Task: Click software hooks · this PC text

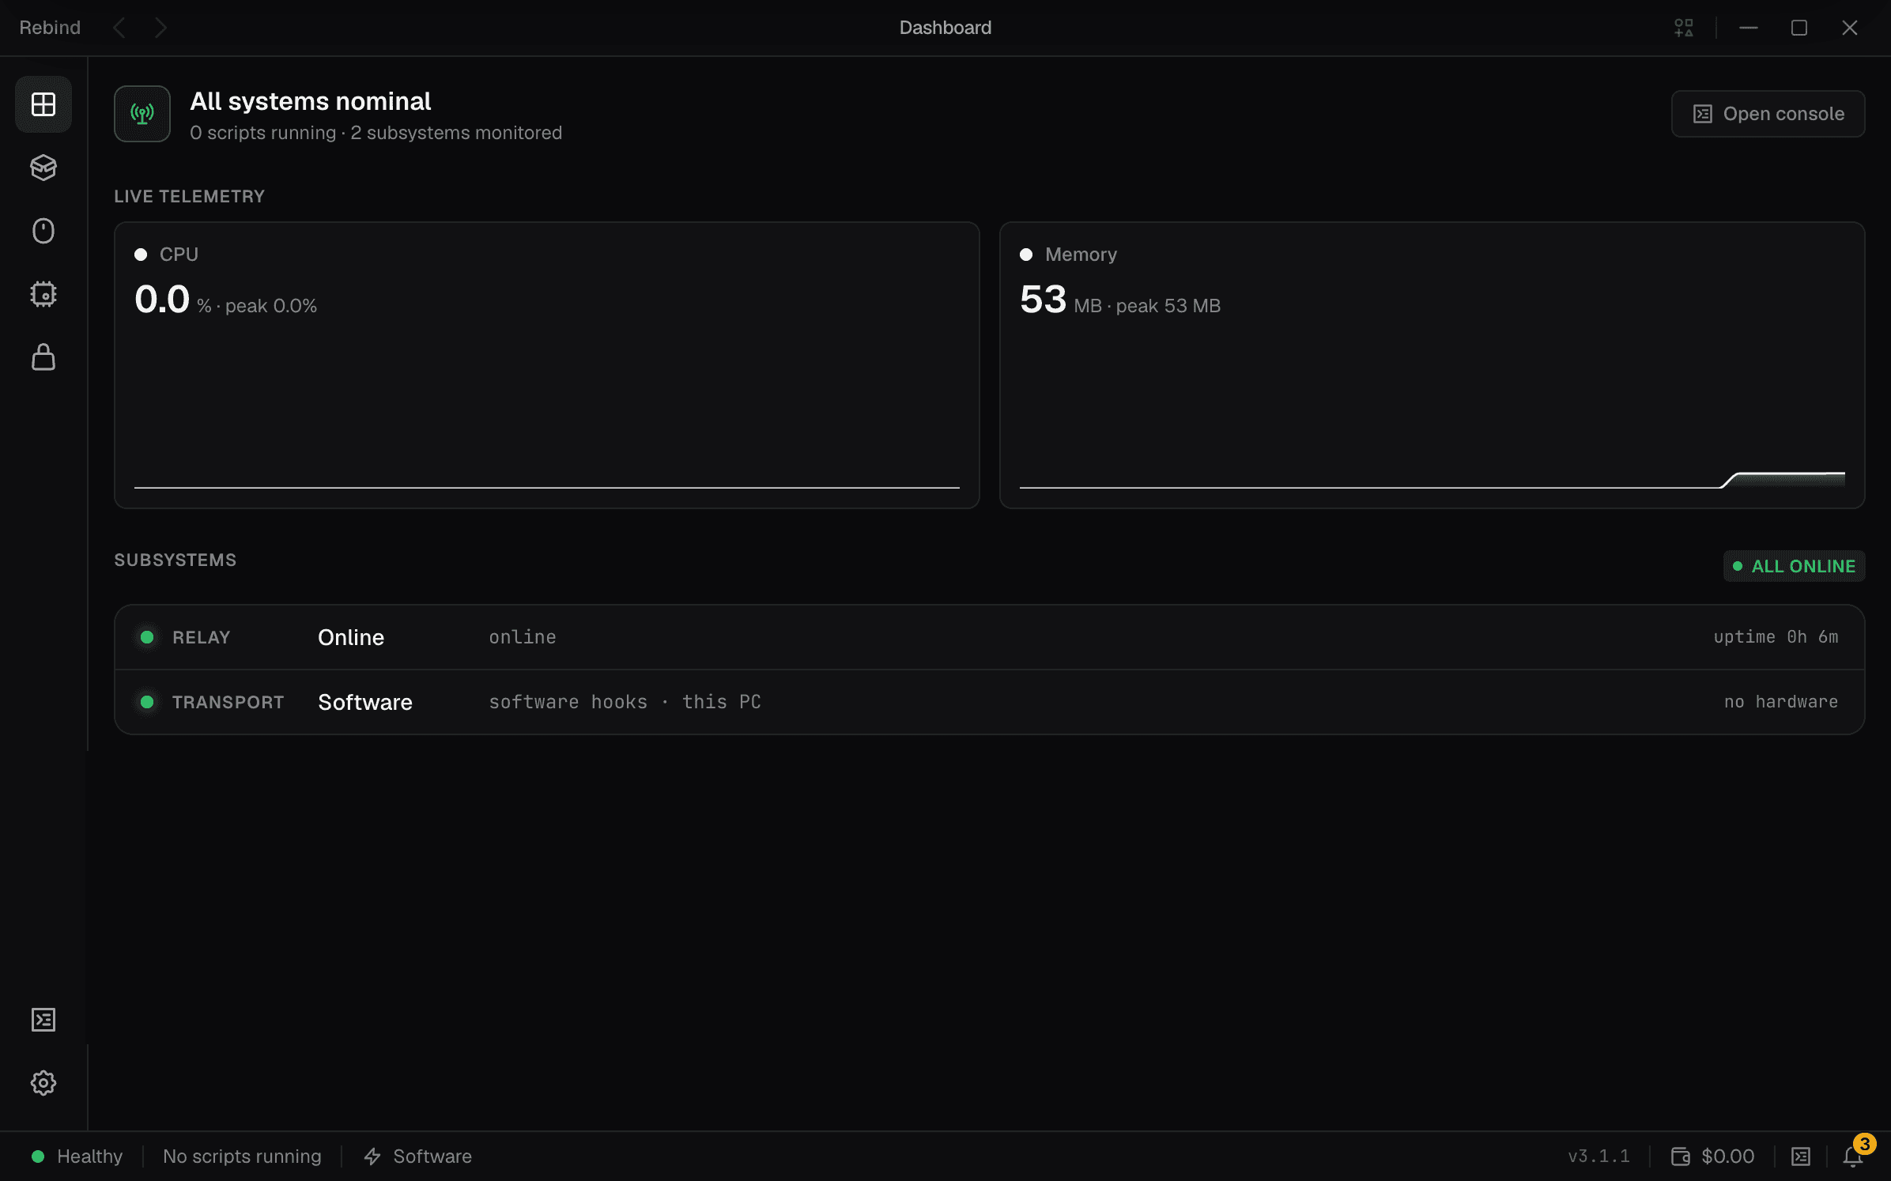Action: (625, 702)
